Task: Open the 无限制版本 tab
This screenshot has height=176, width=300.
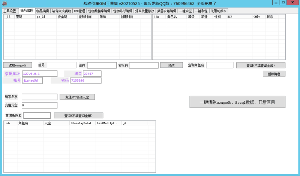Action: pyautogui.click(x=219, y=11)
